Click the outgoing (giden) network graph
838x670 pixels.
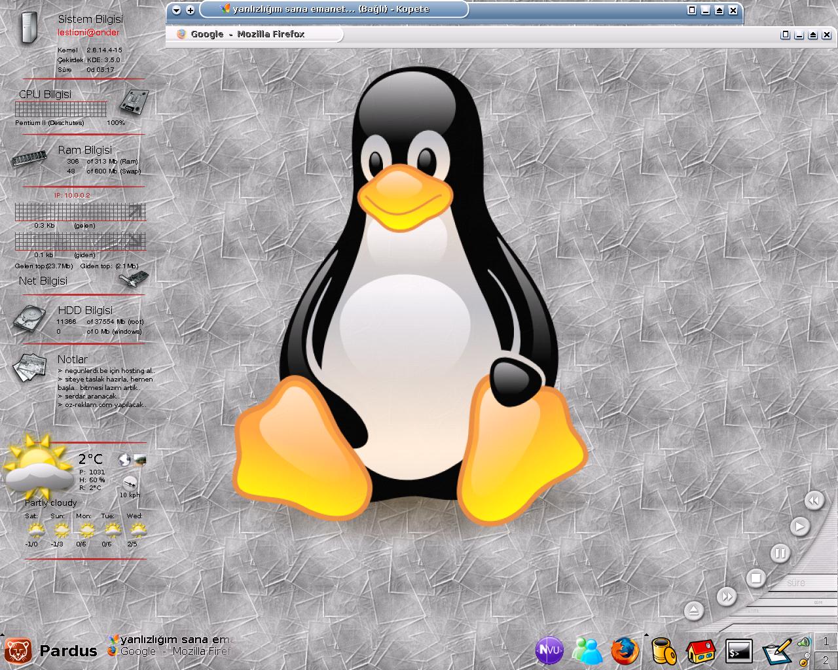coord(80,241)
